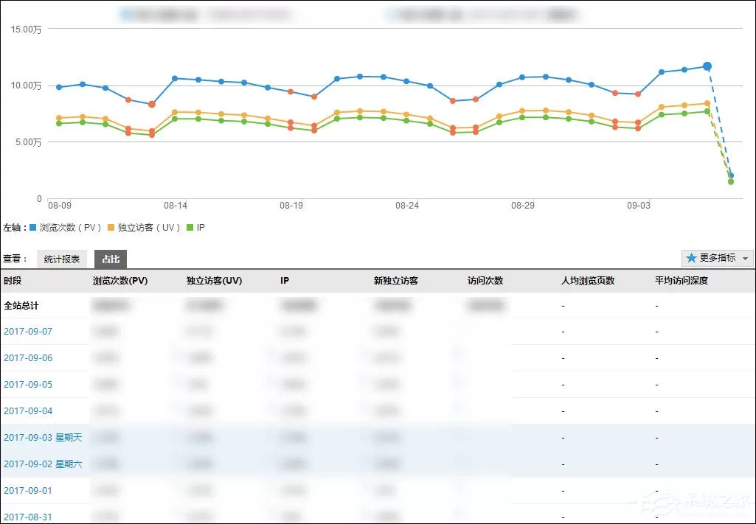Select the 占比 tab
This screenshot has height=524, width=756.
(x=111, y=259)
